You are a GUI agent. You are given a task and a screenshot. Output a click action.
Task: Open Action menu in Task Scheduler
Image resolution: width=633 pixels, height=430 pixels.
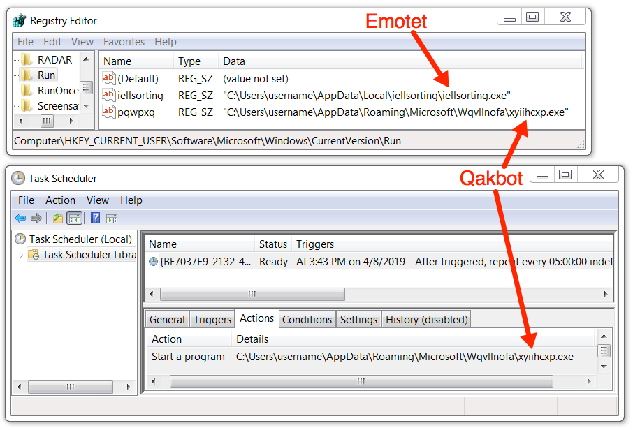61,200
